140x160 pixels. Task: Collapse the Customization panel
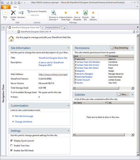(68, 106)
